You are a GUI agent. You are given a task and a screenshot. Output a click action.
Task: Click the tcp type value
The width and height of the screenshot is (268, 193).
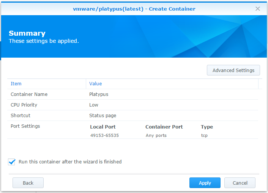coord(204,135)
